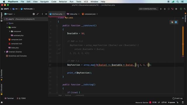Close the MyClass.php tab

[64, 14]
